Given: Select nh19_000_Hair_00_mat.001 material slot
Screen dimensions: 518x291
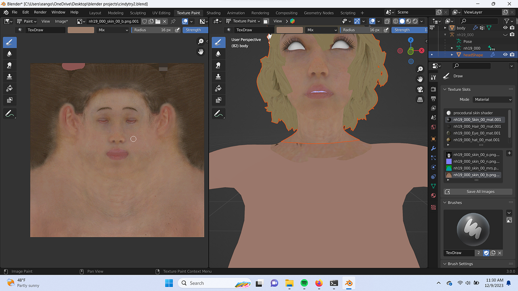Looking at the screenshot, I should click(474, 126).
